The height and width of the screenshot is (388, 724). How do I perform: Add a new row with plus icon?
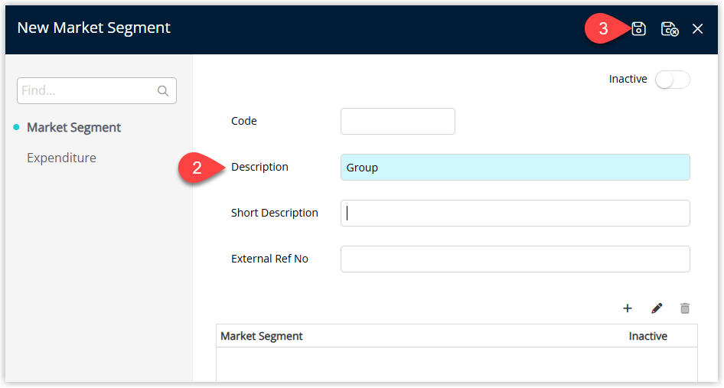tap(628, 308)
